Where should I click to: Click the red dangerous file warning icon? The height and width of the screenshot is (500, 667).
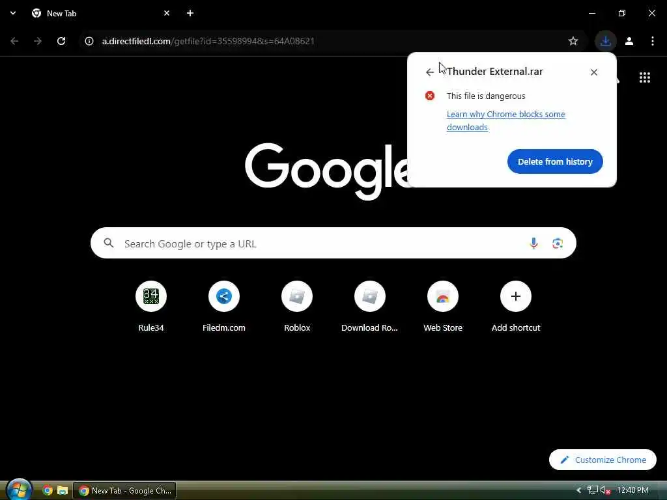430,96
